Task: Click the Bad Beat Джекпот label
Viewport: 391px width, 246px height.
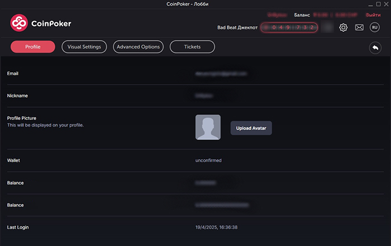Action: (x=237, y=27)
